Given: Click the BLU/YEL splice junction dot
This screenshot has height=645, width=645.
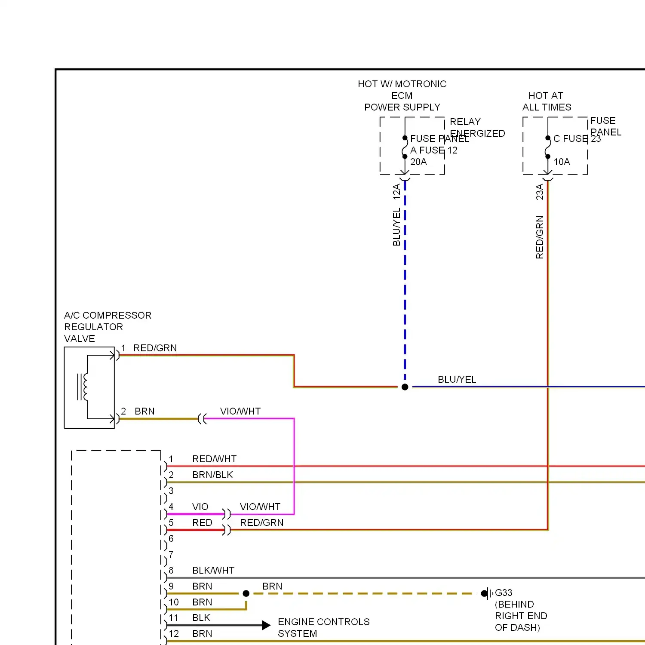Looking at the screenshot, I should point(405,387).
